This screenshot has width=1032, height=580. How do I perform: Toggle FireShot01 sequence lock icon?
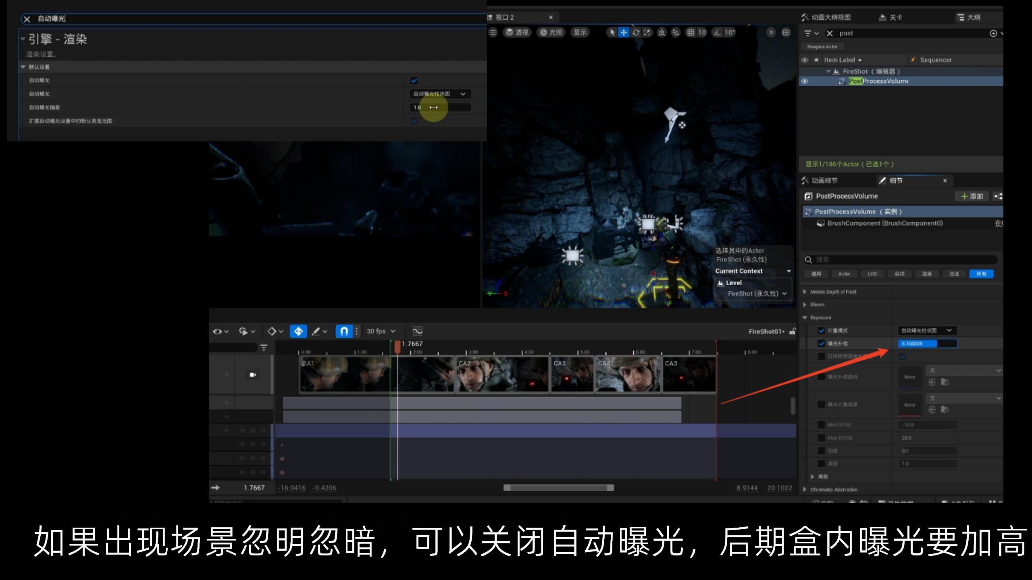pos(792,331)
